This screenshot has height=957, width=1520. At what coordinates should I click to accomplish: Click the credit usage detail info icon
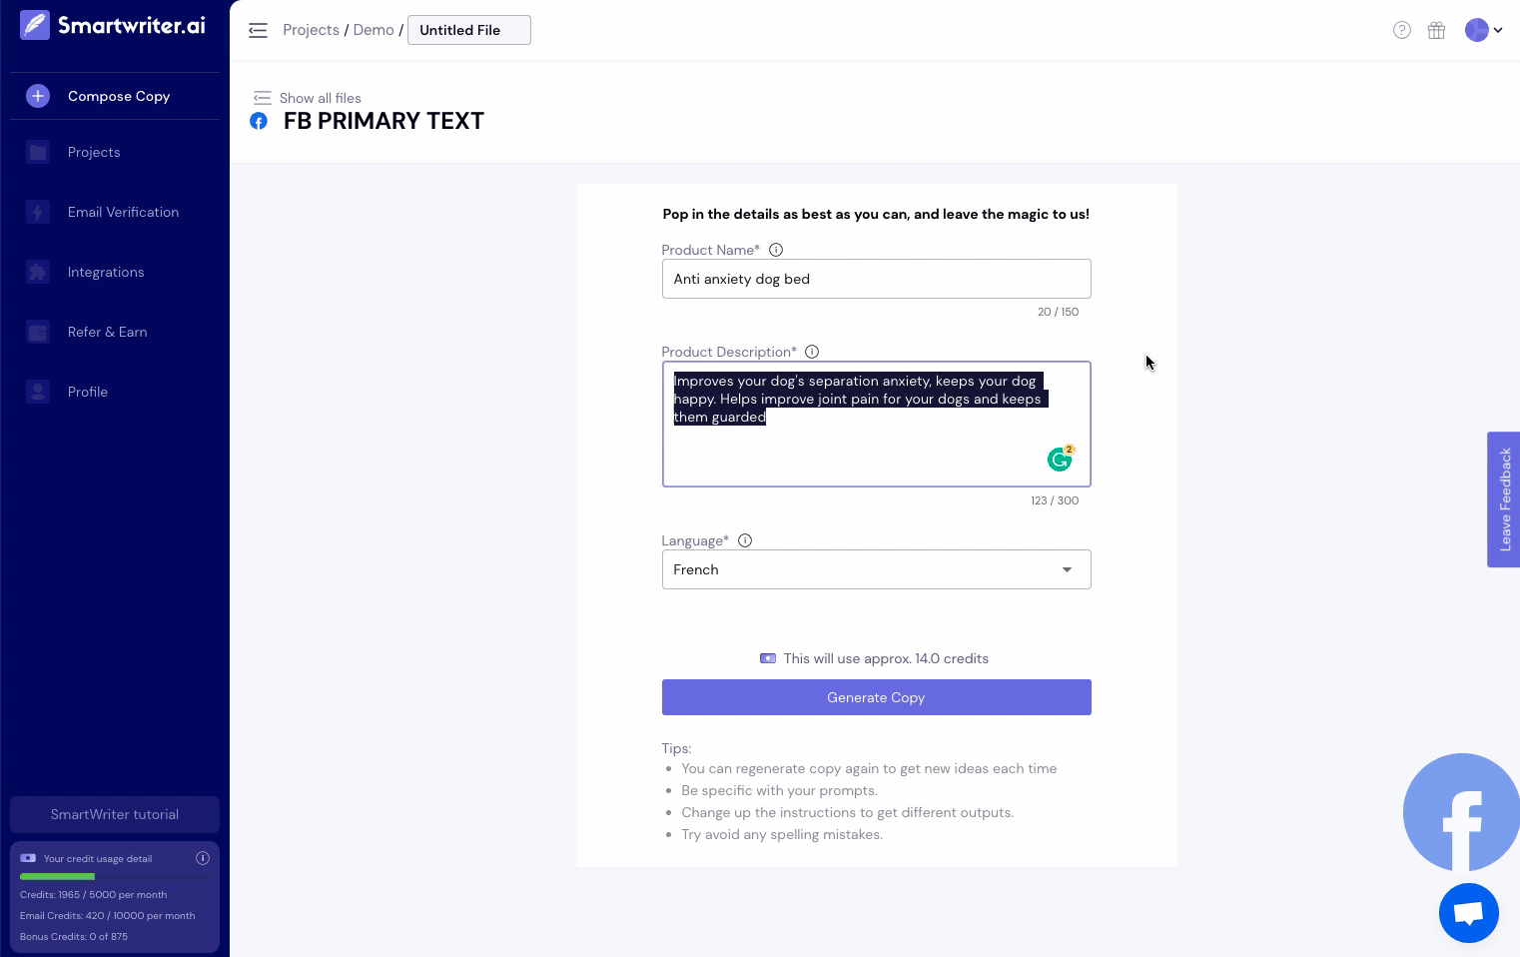[x=203, y=858]
